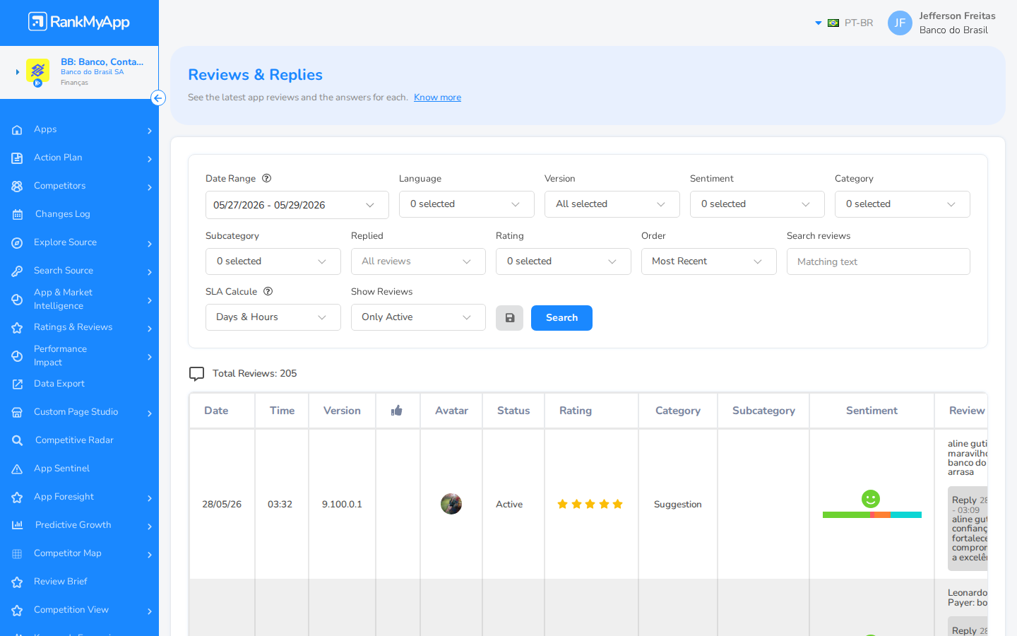Viewport: 1017px width, 636px height.
Task: Open Data Export menu item
Action: pos(79,384)
